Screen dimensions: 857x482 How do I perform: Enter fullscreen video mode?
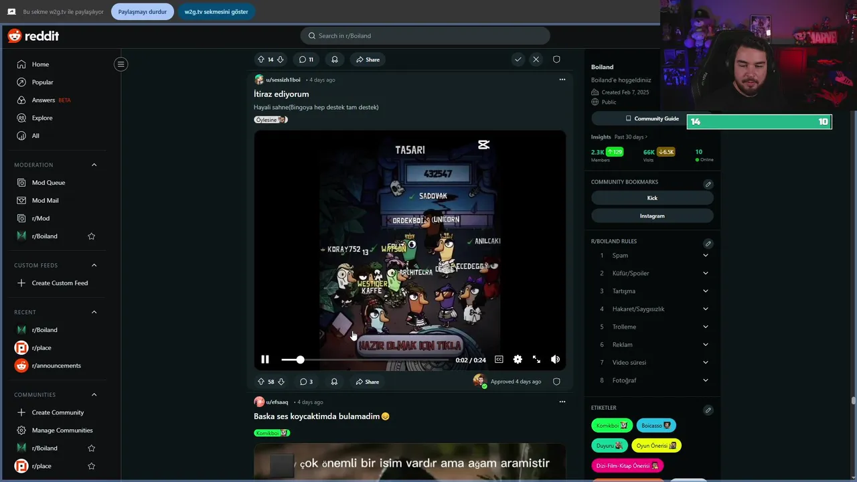(x=536, y=359)
